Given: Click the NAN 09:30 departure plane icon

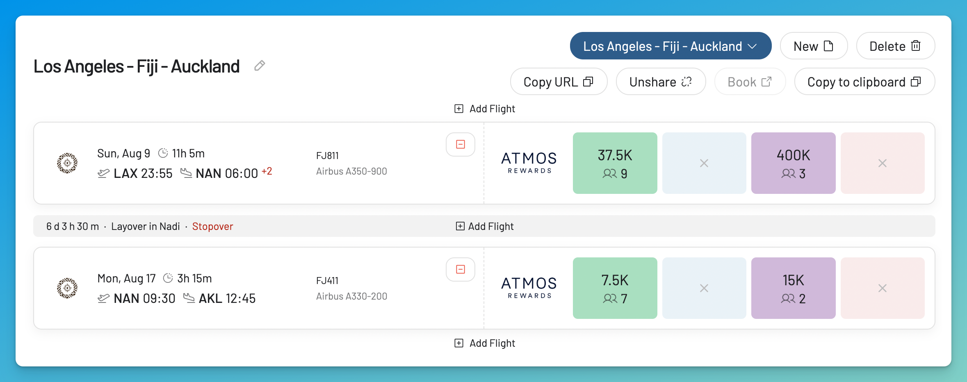Looking at the screenshot, I should [x=103, y=298].
